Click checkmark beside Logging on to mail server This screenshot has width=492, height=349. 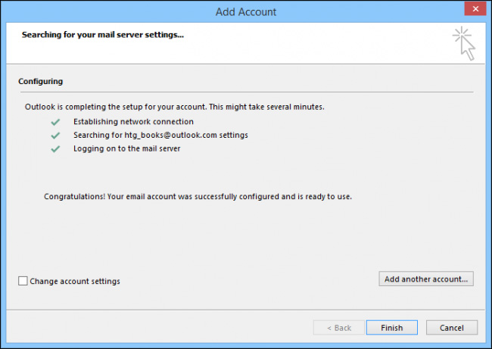point(54,148)
